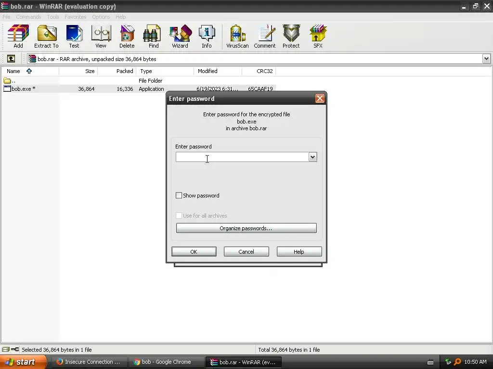Close the Enter password dialog

point(320,98)
